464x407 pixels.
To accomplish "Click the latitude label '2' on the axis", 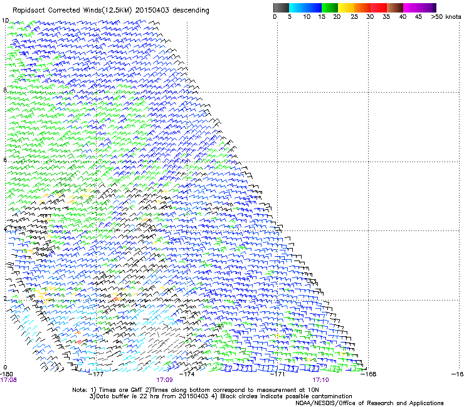I will (x=5, y=298).
